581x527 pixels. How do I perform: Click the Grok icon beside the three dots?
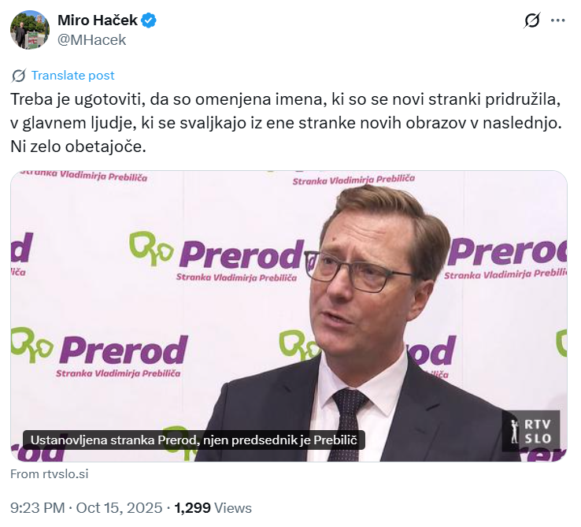[x=532, y=20]
